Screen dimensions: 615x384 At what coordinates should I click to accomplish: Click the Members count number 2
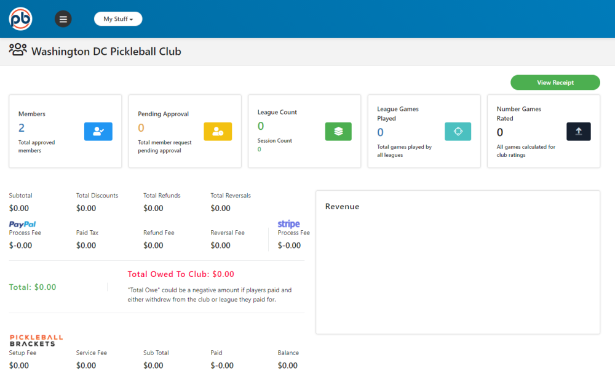tap(22, 128)
